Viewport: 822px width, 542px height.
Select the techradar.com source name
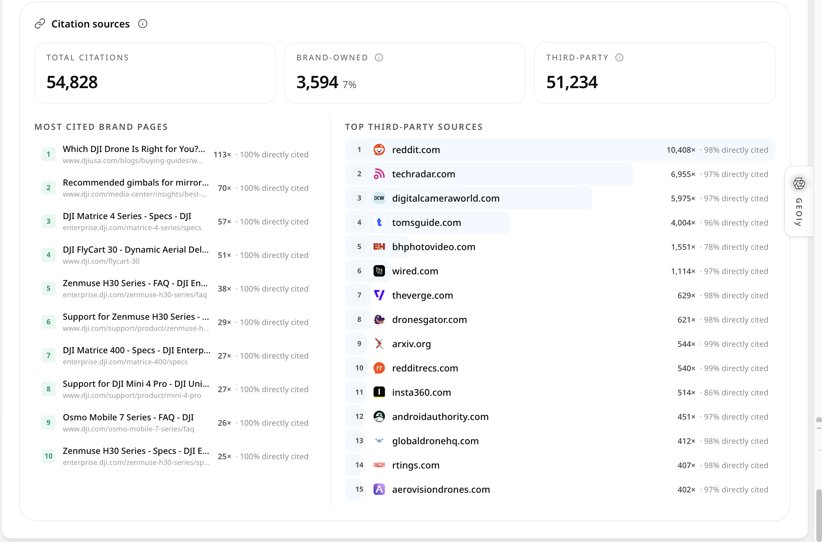tap(423, 174)
